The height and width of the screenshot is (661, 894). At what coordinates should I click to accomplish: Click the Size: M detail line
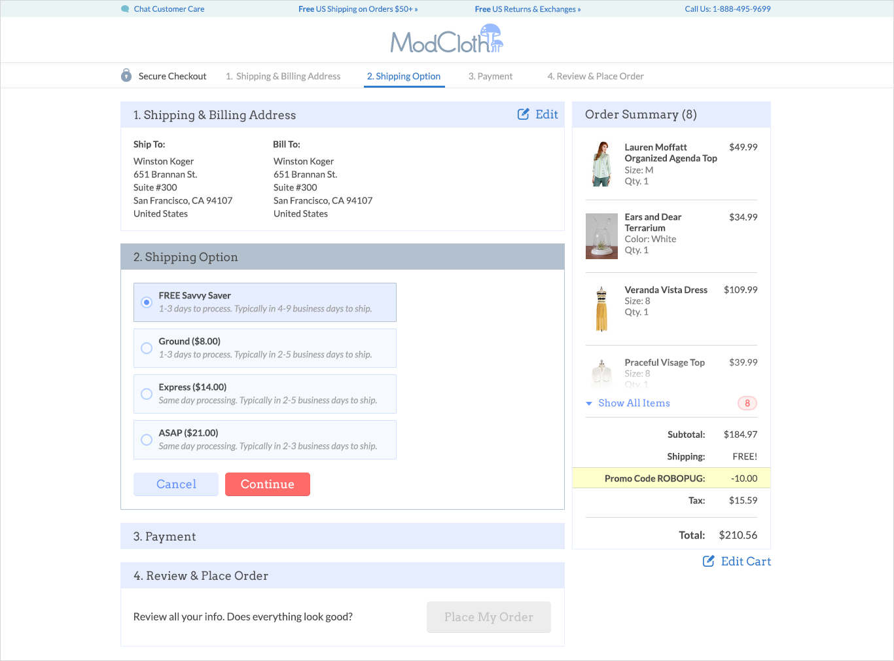point(639,170)
